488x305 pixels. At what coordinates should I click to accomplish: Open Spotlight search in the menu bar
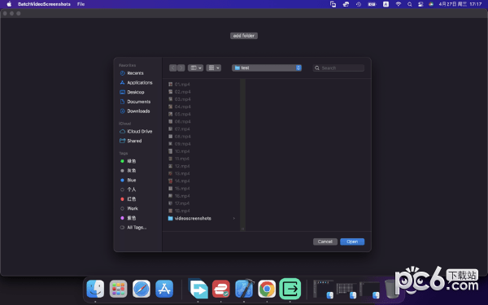click(410, 4)
